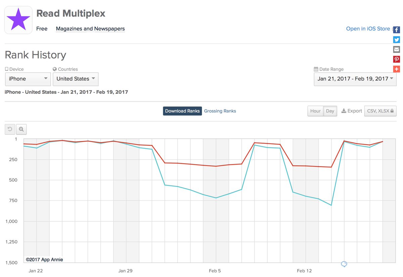Open the app in the iOS Store
This screenshot has height=277, width=403.
[x=368, y=29]
